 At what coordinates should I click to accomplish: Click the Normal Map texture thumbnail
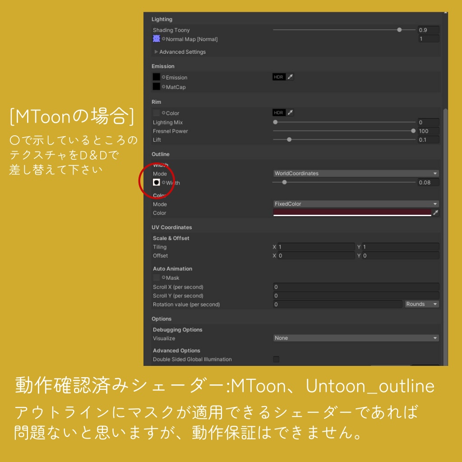[157, 38]
